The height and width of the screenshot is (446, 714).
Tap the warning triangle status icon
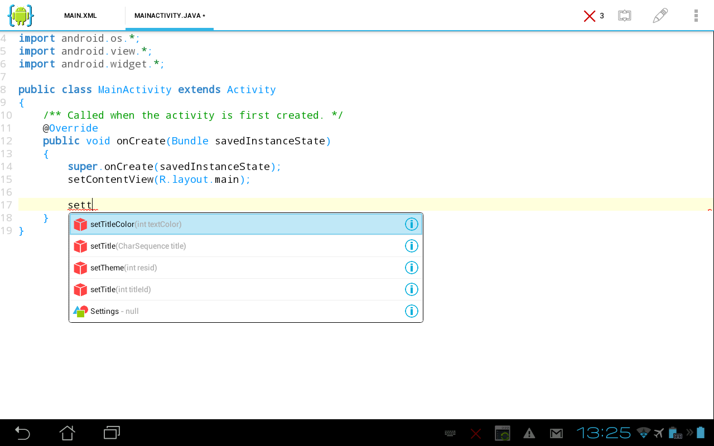[x=529, y=433]
